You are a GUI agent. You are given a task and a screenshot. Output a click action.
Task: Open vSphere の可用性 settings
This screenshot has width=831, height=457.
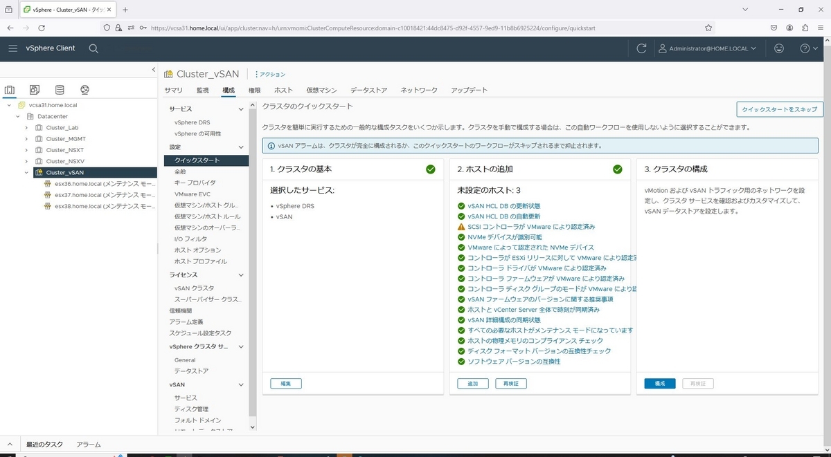(x=198, y=133)
